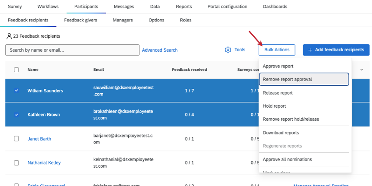Click the plus icon in Add feedback recipients
Screen dimensions: 372x186
(x=310, y=50)
